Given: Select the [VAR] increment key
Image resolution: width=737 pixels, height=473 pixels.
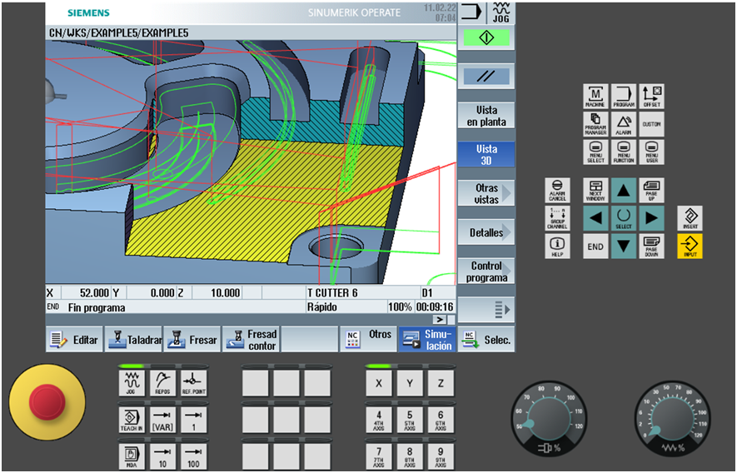Looking at the screenshot, I should (x=162, y=420).
